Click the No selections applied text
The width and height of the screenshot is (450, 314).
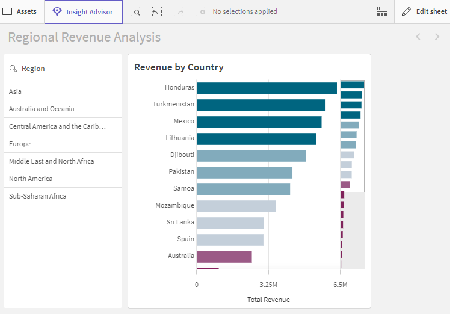click(x=245, y=11)
